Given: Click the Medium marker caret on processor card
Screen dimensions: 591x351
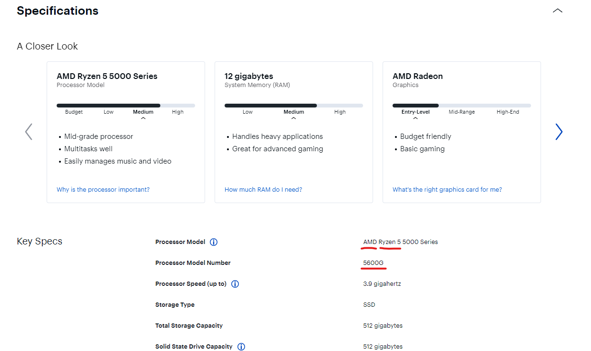Looking at the screenshot, I should pos(143,118).
